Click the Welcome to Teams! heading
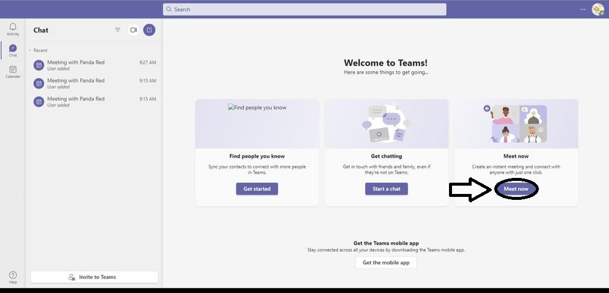The width and height of the screenshot is (609, 293). [385, 63]
